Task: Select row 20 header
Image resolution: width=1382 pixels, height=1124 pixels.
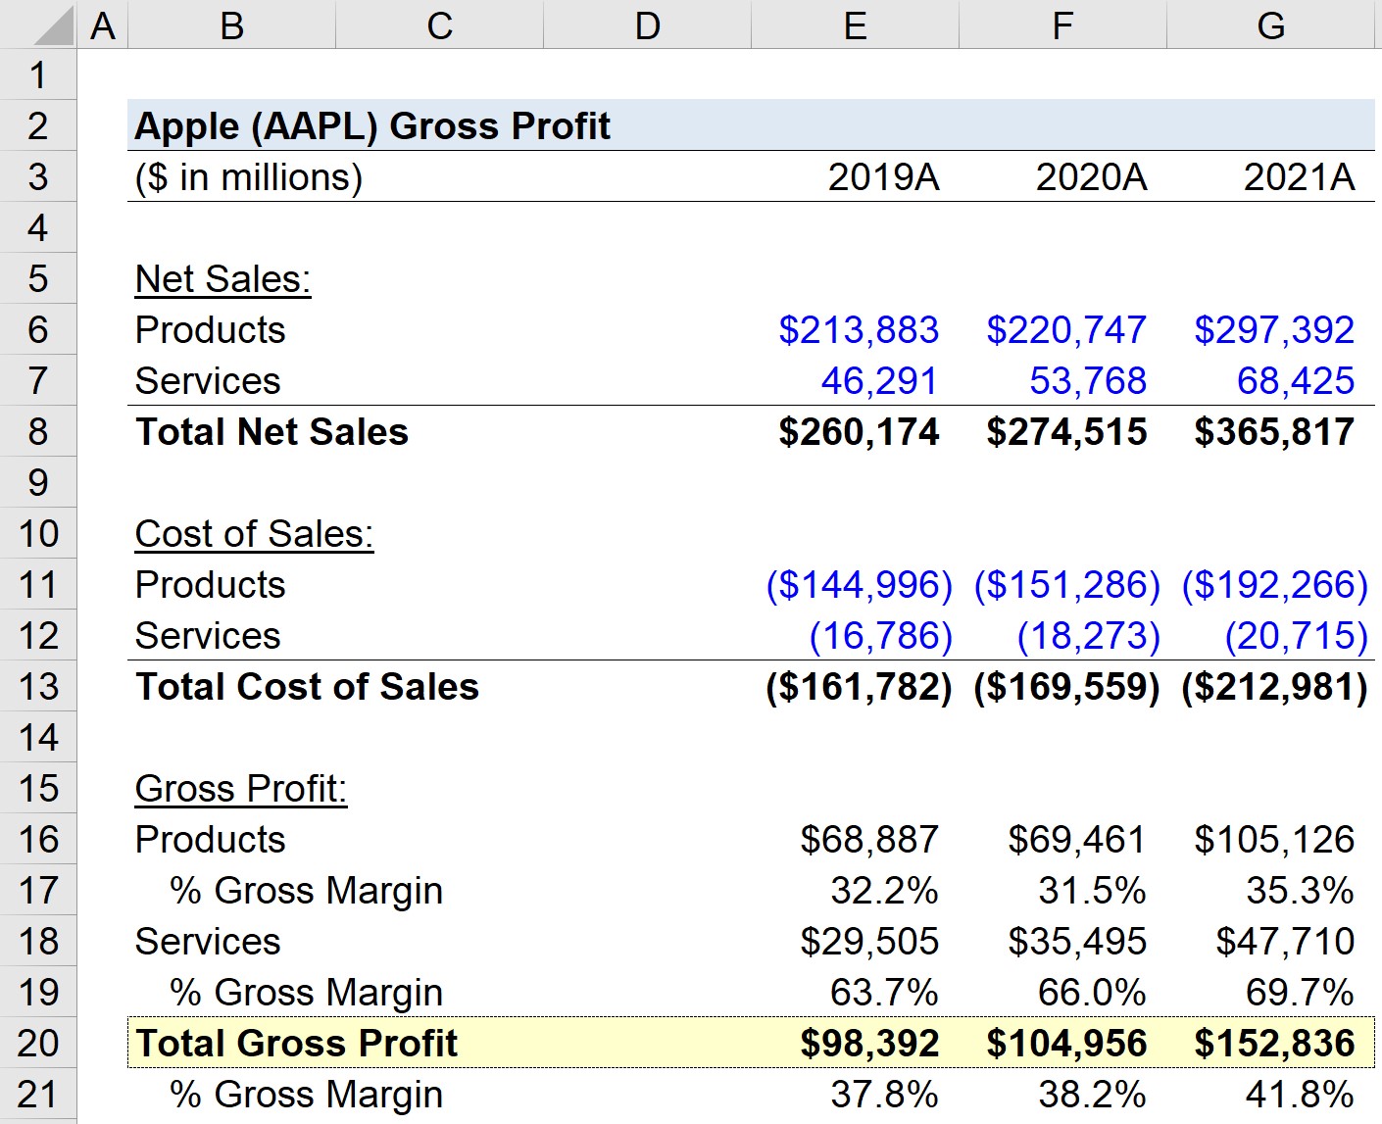Action: tap(37, 1044)
